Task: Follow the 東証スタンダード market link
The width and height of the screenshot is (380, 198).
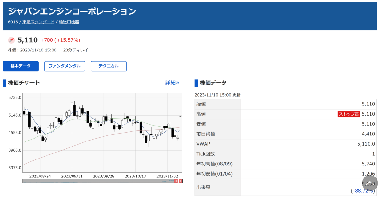Action: 38,22
